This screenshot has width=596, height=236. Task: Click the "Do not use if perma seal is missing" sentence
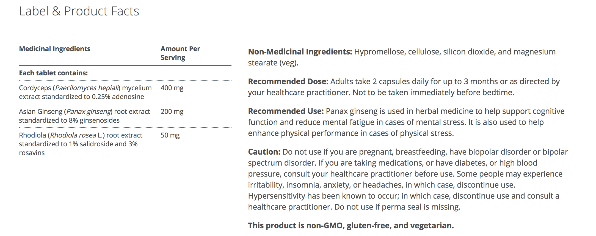coord(397,207)
